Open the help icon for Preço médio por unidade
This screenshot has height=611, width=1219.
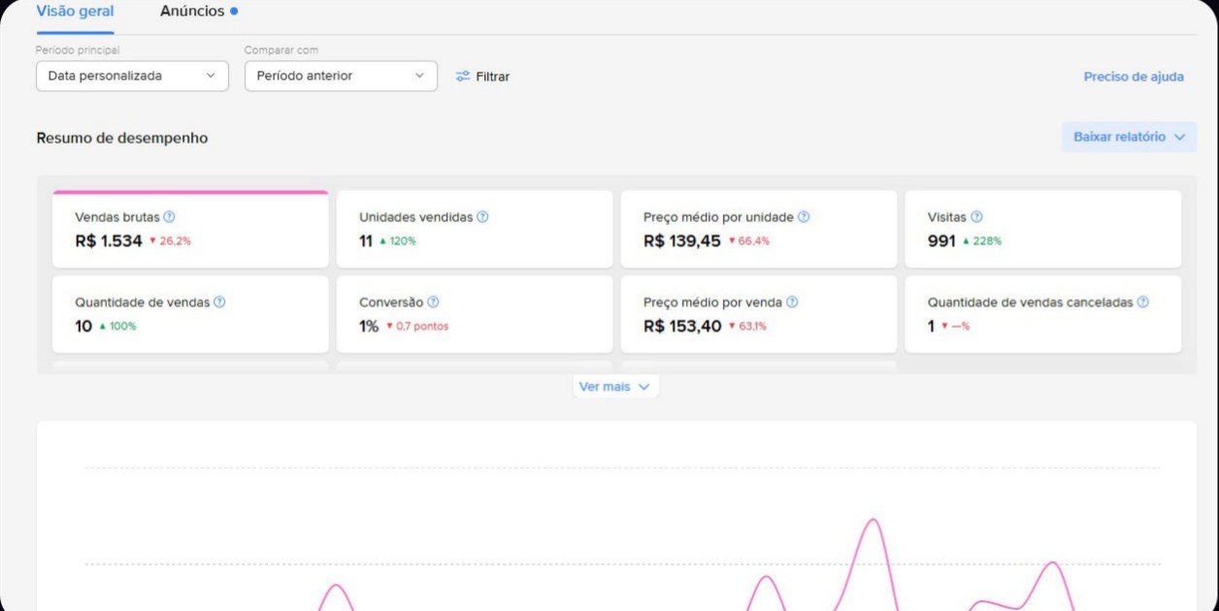[804, 217]
